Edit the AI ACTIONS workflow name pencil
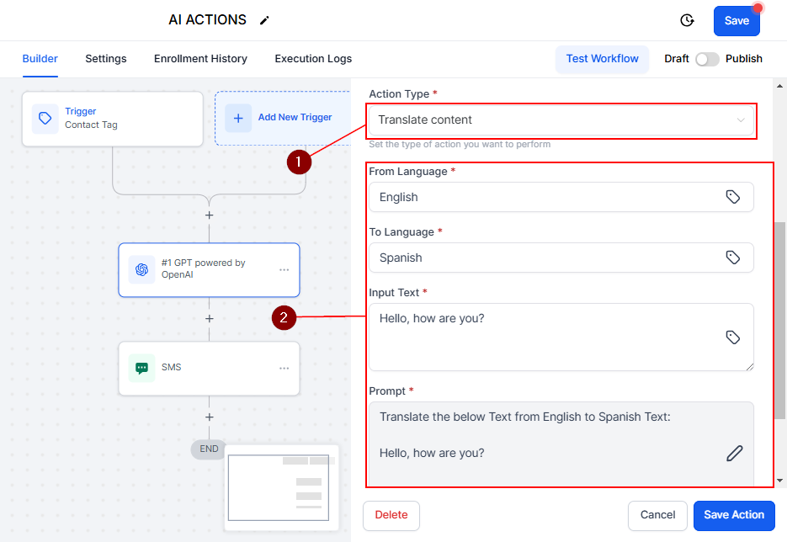This screenshot has width=787, height=542. coord(264,20)
